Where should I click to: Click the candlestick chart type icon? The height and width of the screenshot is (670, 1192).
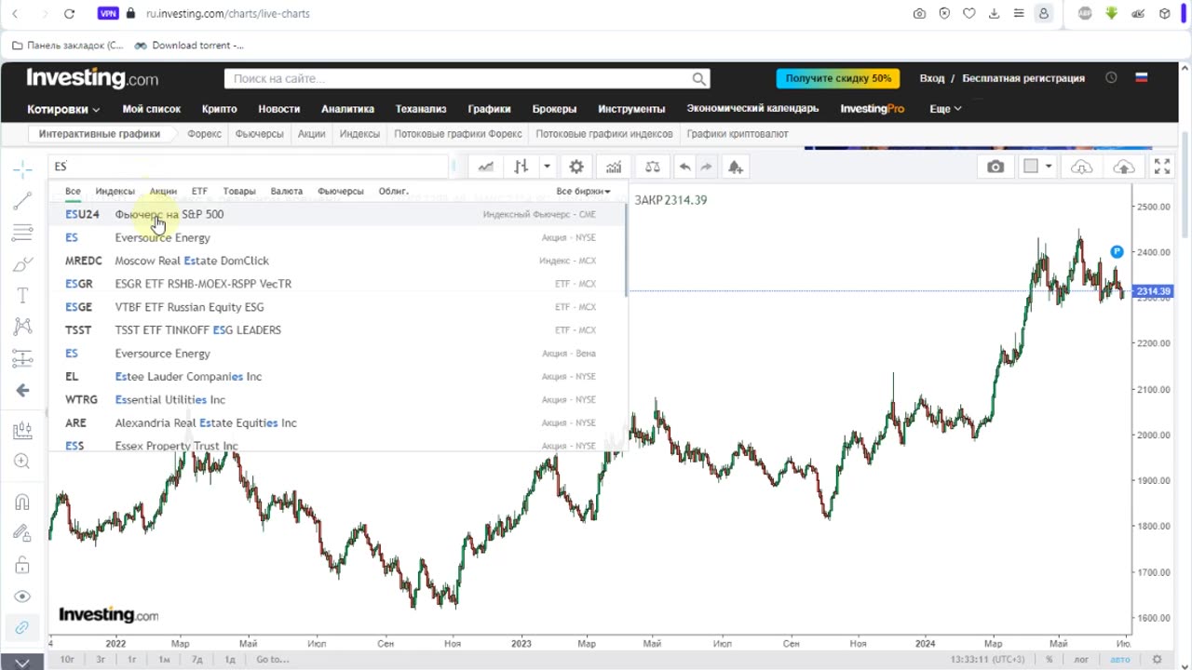coord(521,167)
